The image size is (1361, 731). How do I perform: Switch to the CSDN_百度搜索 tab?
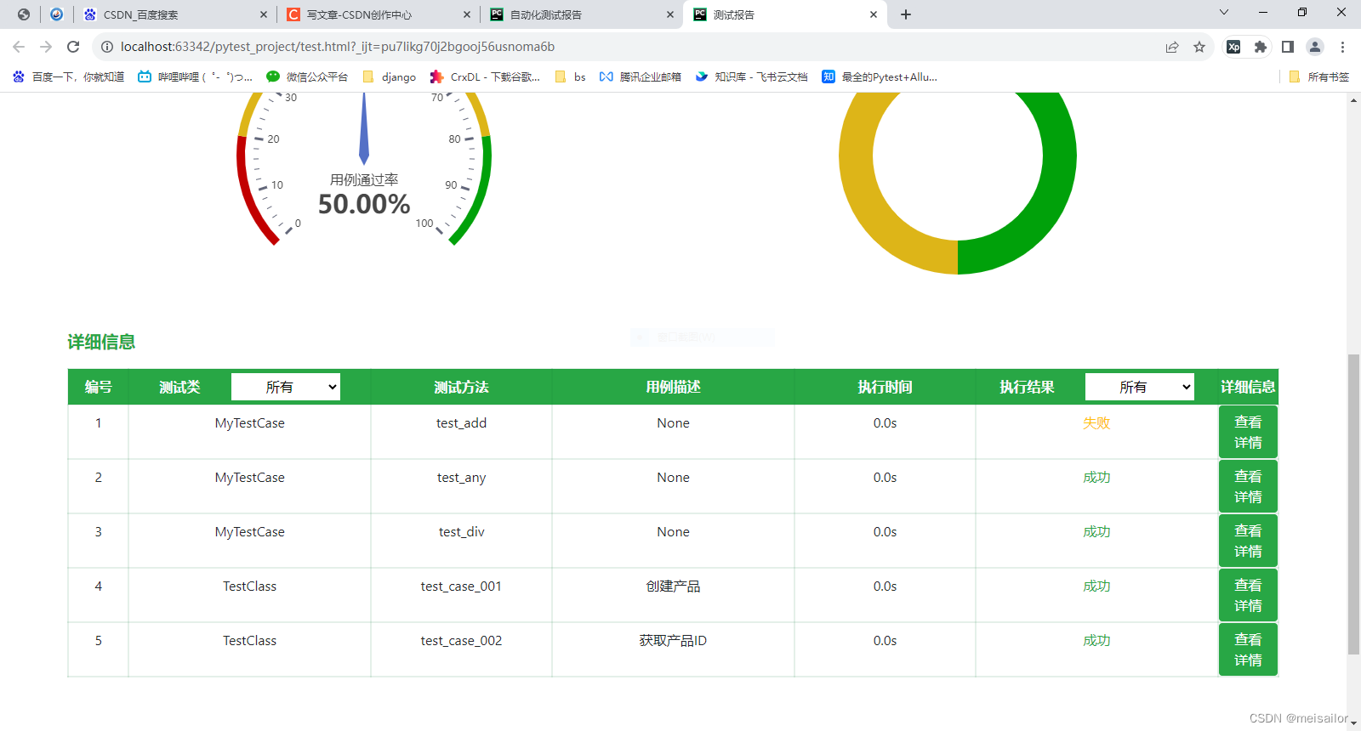coord(174,14)
